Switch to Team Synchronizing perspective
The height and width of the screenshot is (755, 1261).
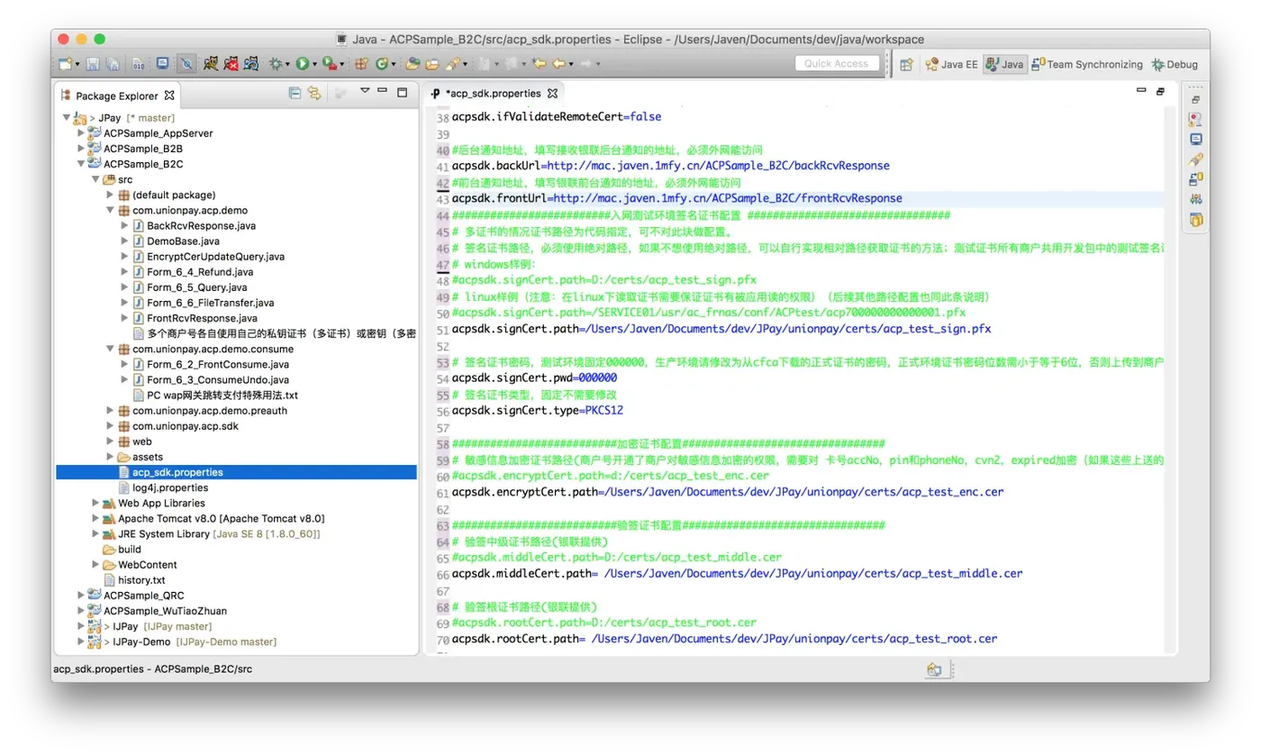click(1087, 64)
